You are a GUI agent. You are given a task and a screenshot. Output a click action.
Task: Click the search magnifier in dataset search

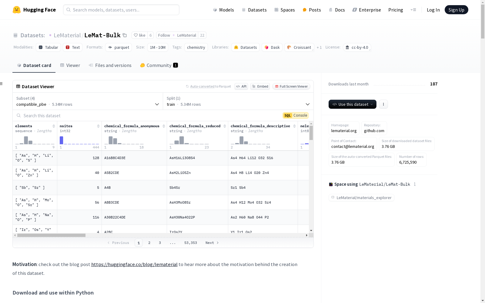(19, 115)
